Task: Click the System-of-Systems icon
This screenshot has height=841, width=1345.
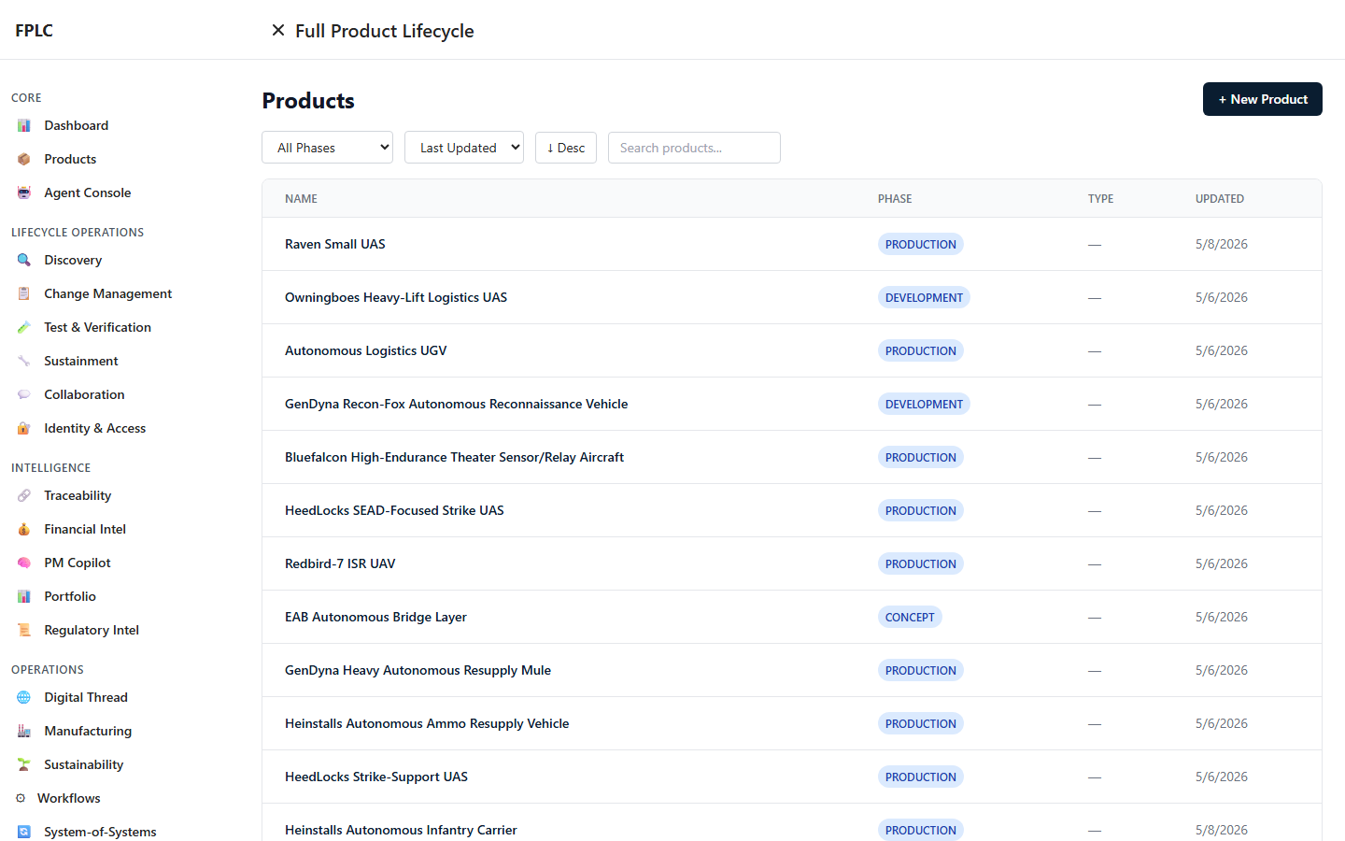Action: point(24,832)
